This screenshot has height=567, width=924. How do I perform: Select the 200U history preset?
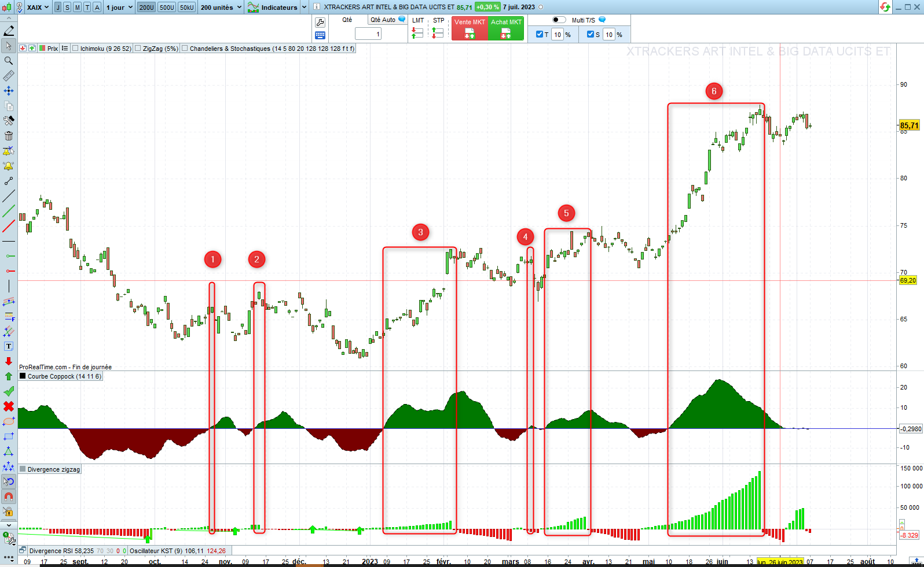(146, 8)
